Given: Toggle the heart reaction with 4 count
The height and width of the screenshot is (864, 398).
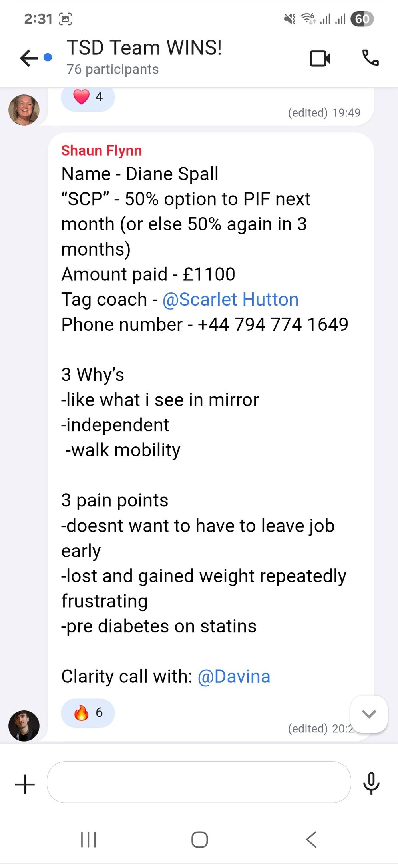Looking at the screenshot, I should click(88, 97).
